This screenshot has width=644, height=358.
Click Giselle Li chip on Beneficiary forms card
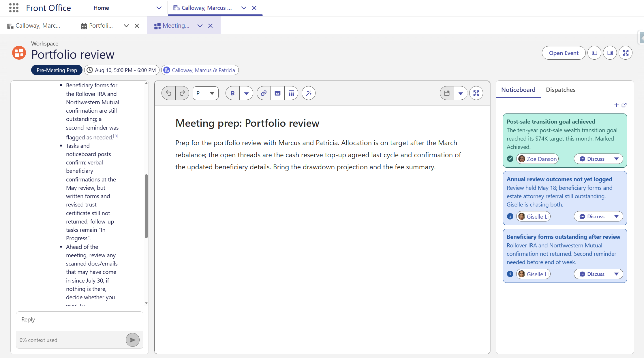tap(534, 274)
